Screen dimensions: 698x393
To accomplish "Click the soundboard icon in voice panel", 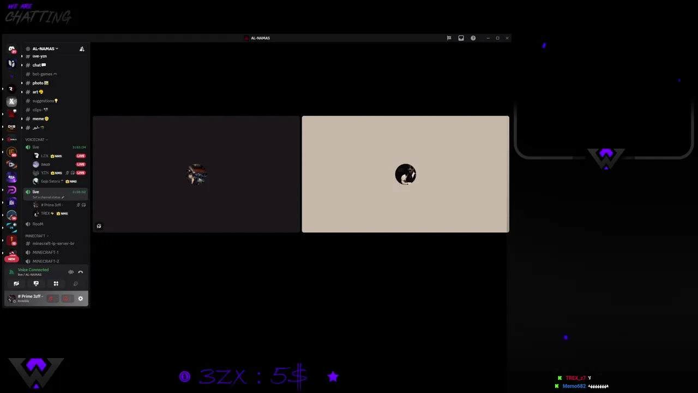I will point(76,283).
